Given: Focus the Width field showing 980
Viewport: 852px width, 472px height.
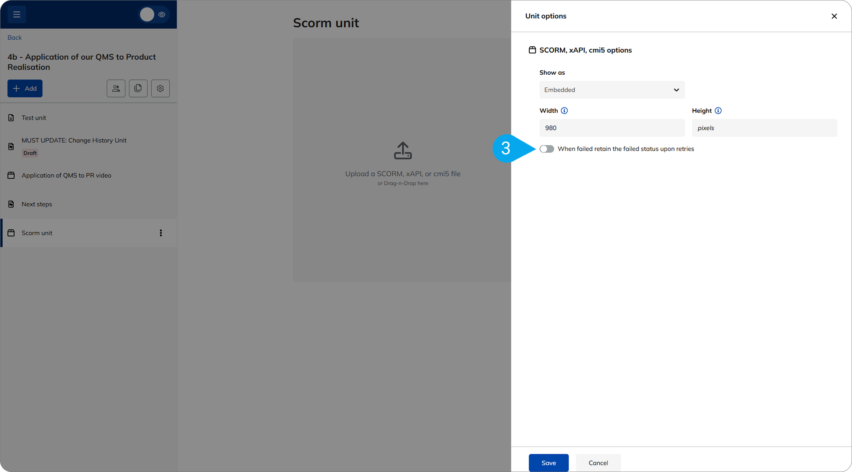Looking at the screenshot, I should 612,128.
